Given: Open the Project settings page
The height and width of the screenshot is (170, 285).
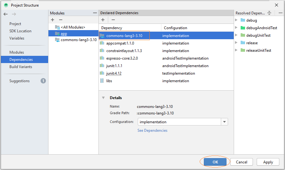Looking at the screenshot, I should pos(15,24).
